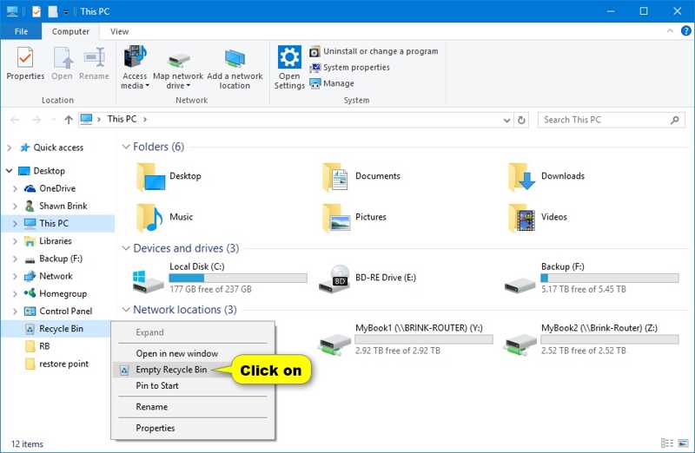Click Uninstall or change a program
This screenshot has width=695, height=453.
click(374, 51)
